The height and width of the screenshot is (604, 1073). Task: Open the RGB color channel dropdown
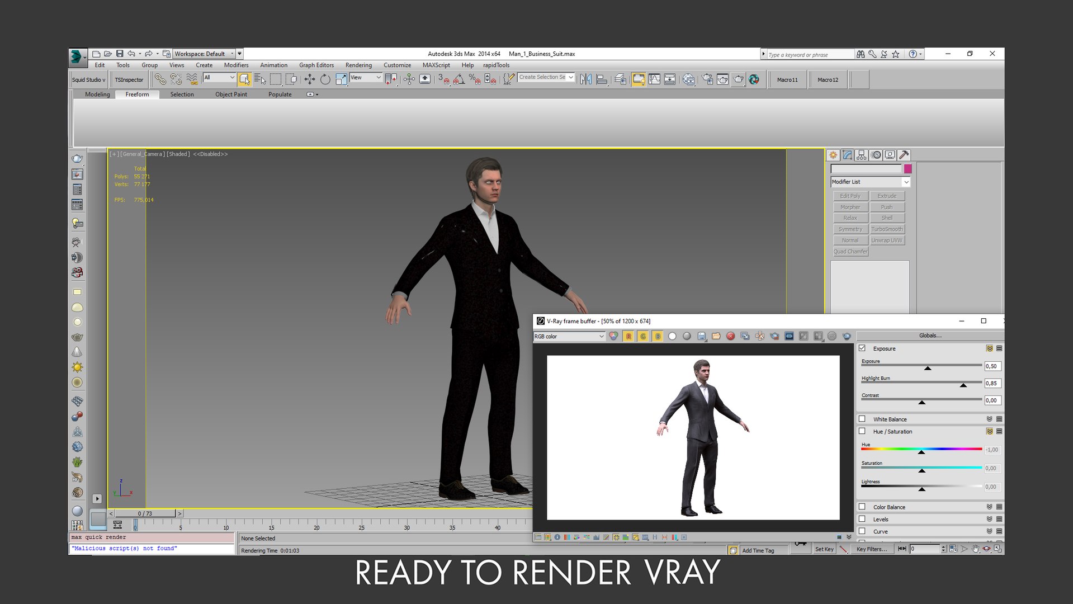pos(569,336)
